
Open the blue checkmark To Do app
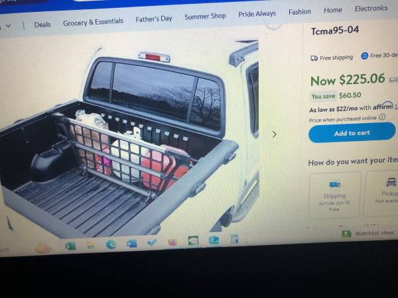click(152, 242)
